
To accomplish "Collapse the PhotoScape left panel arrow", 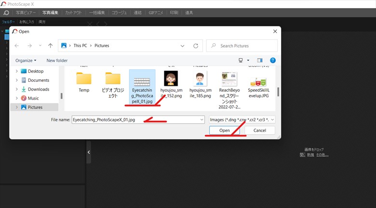I will pos(89,152).
